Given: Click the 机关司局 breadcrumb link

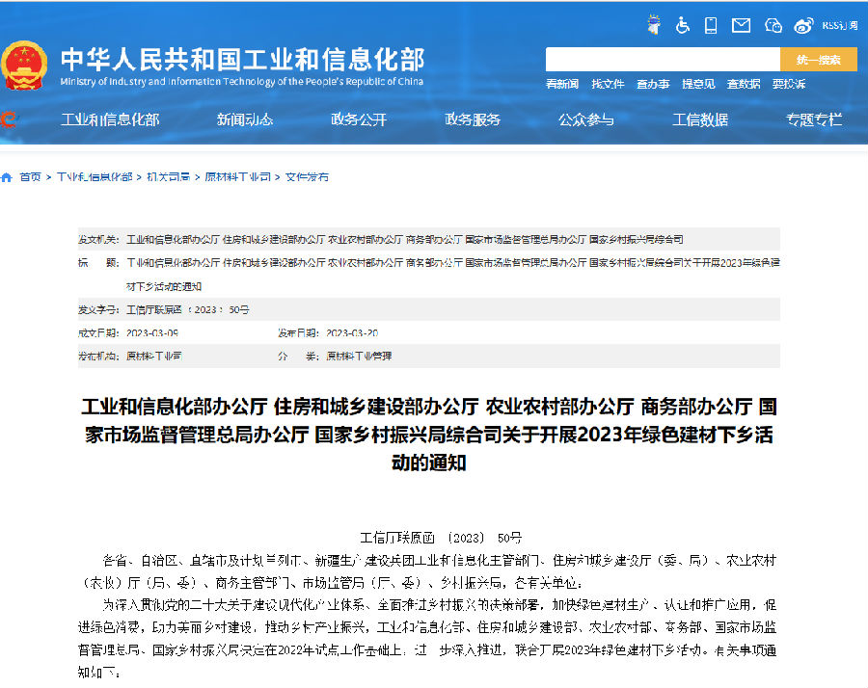Looking at the screenshot, I should coord(168,177).
